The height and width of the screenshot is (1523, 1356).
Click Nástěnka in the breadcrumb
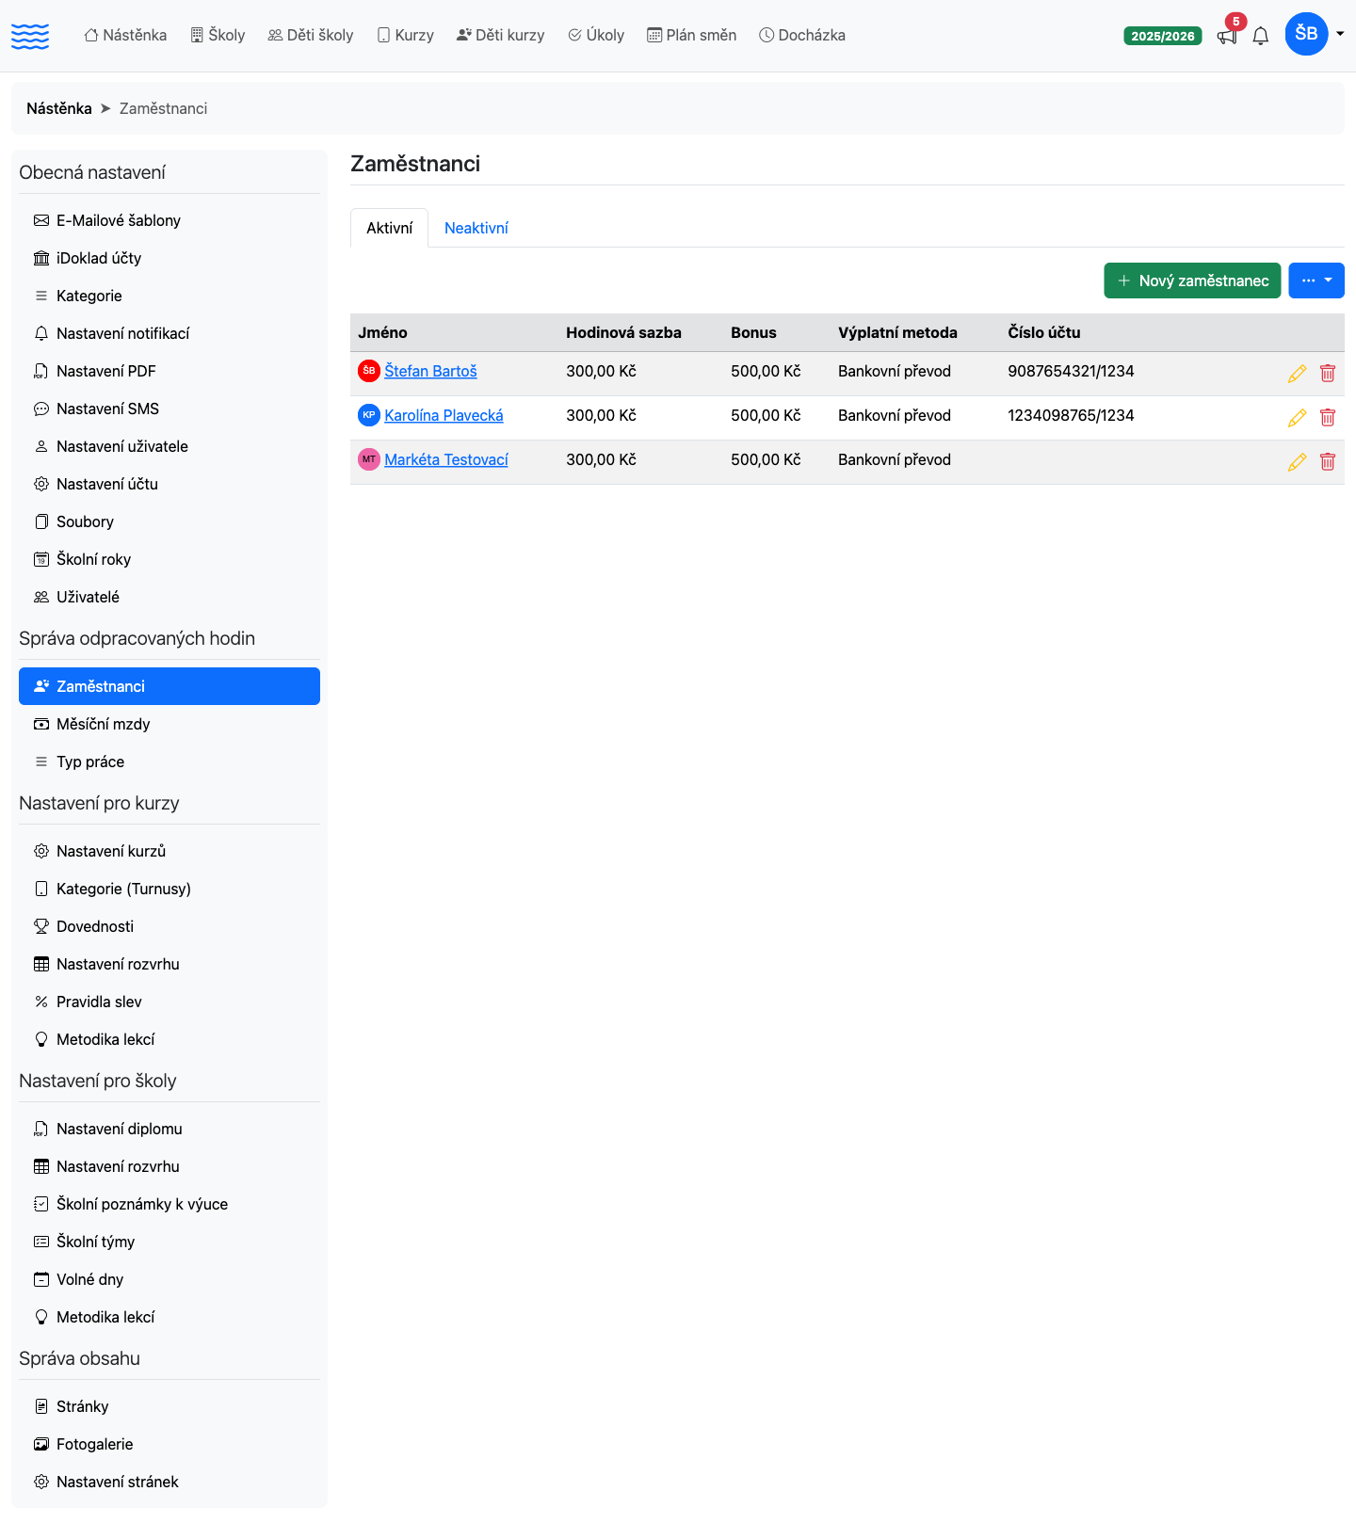coord(59,108)
